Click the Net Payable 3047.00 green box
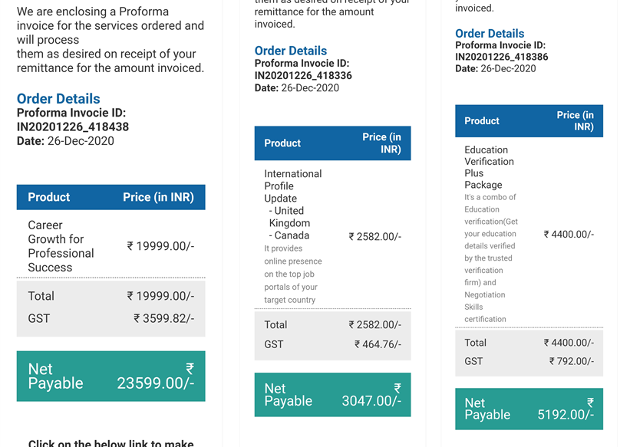Viewport: 630px width, 447px height. click(x=332, y=395)
